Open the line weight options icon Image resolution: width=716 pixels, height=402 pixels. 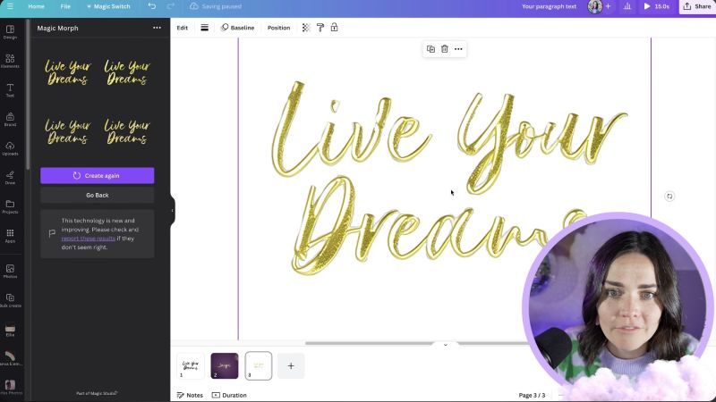tap(205, 28)
